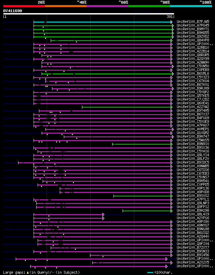Select label UniRef100_C5YUE9

(x=193, y=122)
